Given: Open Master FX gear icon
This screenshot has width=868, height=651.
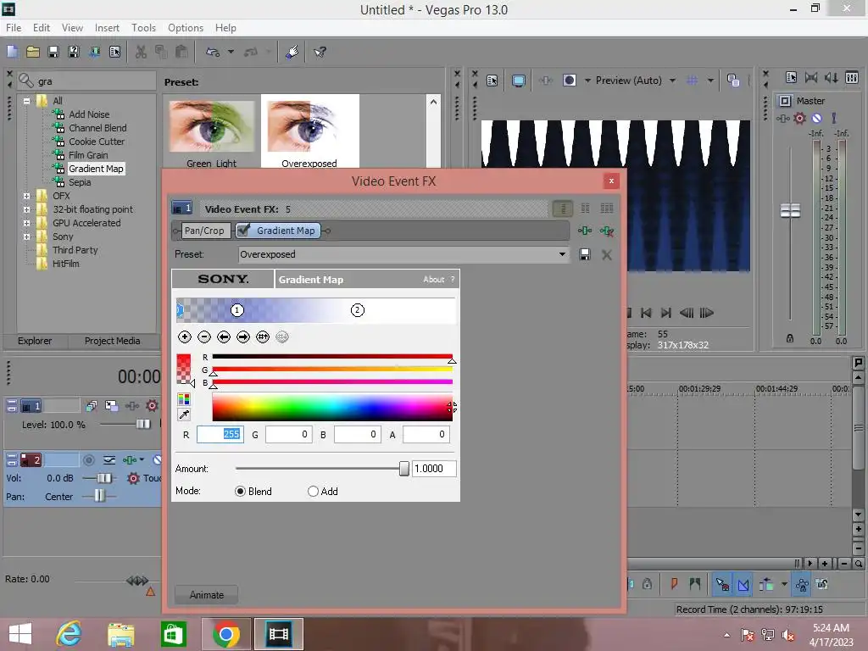Looking at the screenshot, I should coord(799,118).
